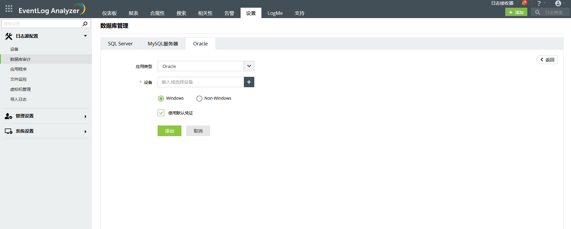This screenshot has height=229, width=571.
Task: Click the 取消 button
Action: point(198,131)
